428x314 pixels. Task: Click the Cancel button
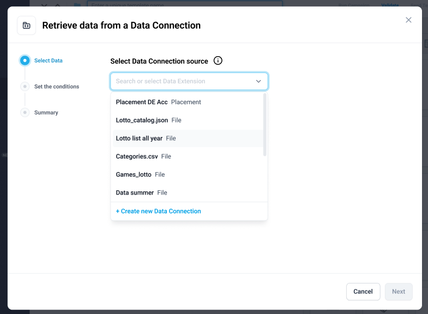tap(363, 292)
